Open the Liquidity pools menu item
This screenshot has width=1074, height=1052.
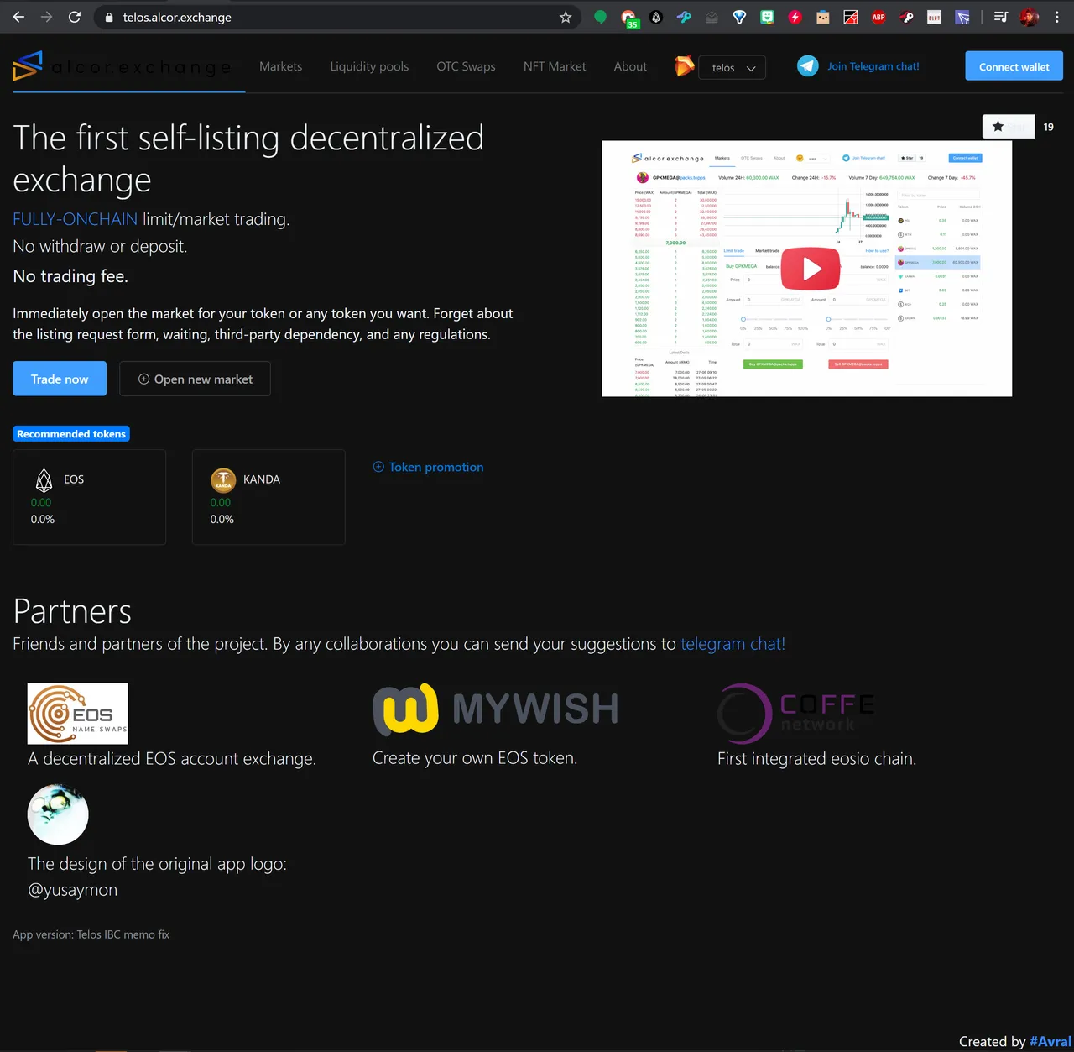click(369, 66)
